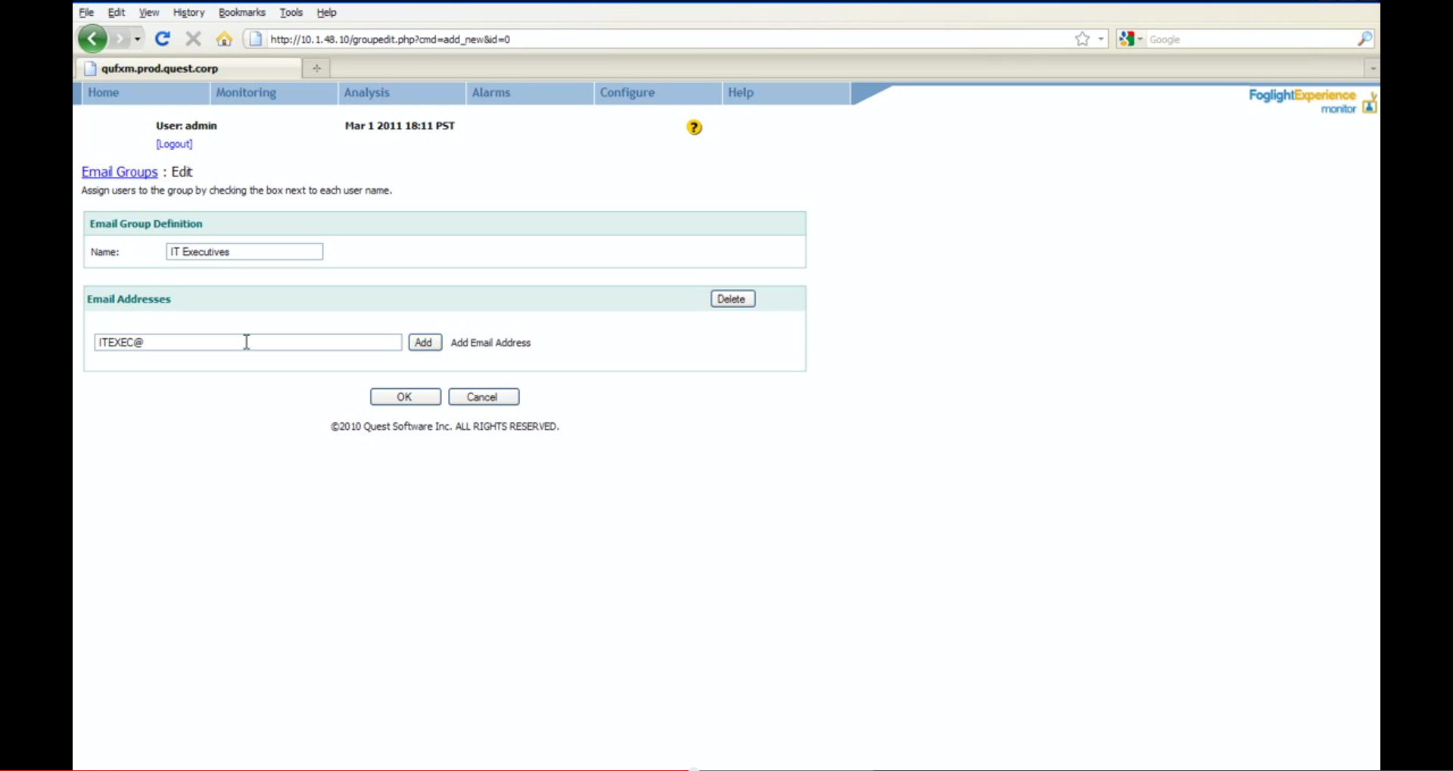Click the Email Addresses section heading
The height and width of the screenshot is (771, 1453).
tap(129, 300)
